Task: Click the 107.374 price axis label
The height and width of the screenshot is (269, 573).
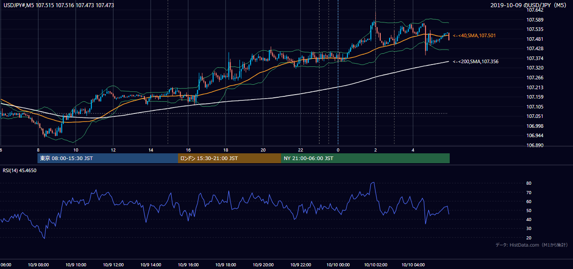Action: 535,58
